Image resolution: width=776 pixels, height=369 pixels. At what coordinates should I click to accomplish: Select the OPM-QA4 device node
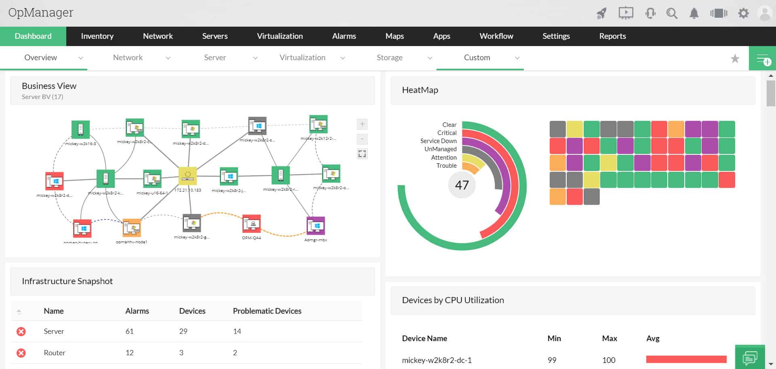[251, 224]
